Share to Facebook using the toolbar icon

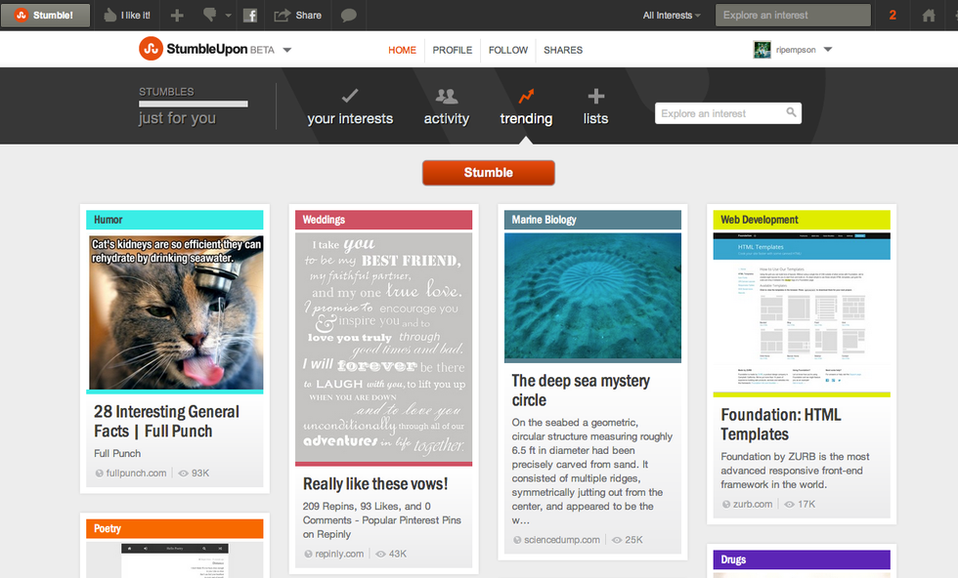point(250,16)
